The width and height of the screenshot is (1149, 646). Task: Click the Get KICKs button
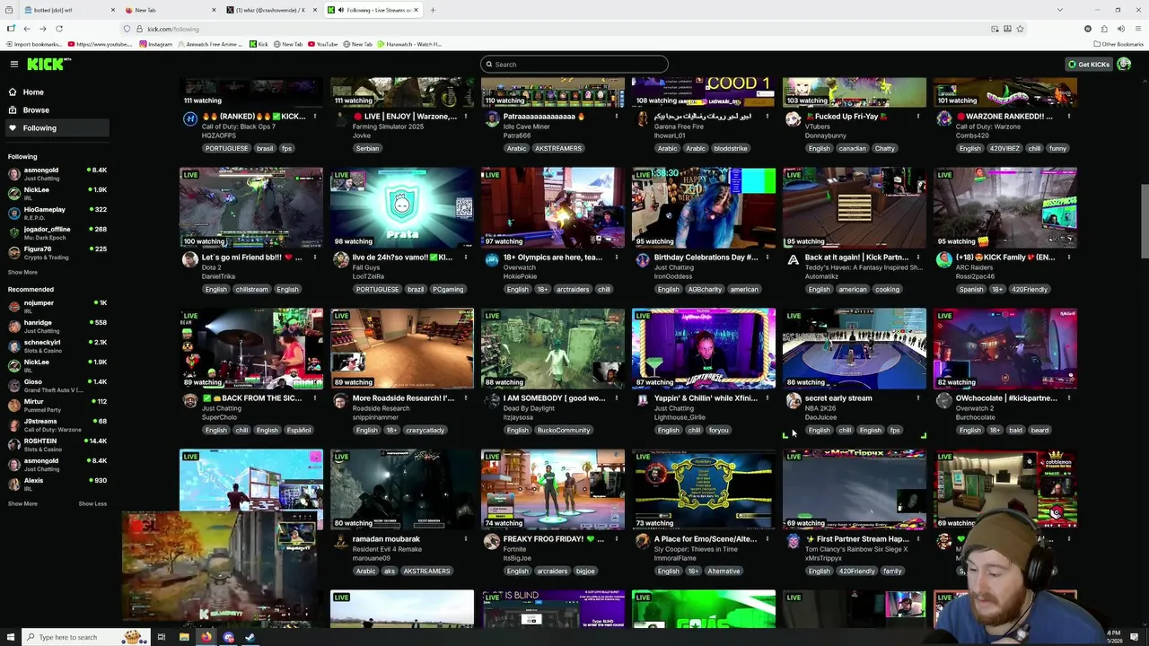1089,64
